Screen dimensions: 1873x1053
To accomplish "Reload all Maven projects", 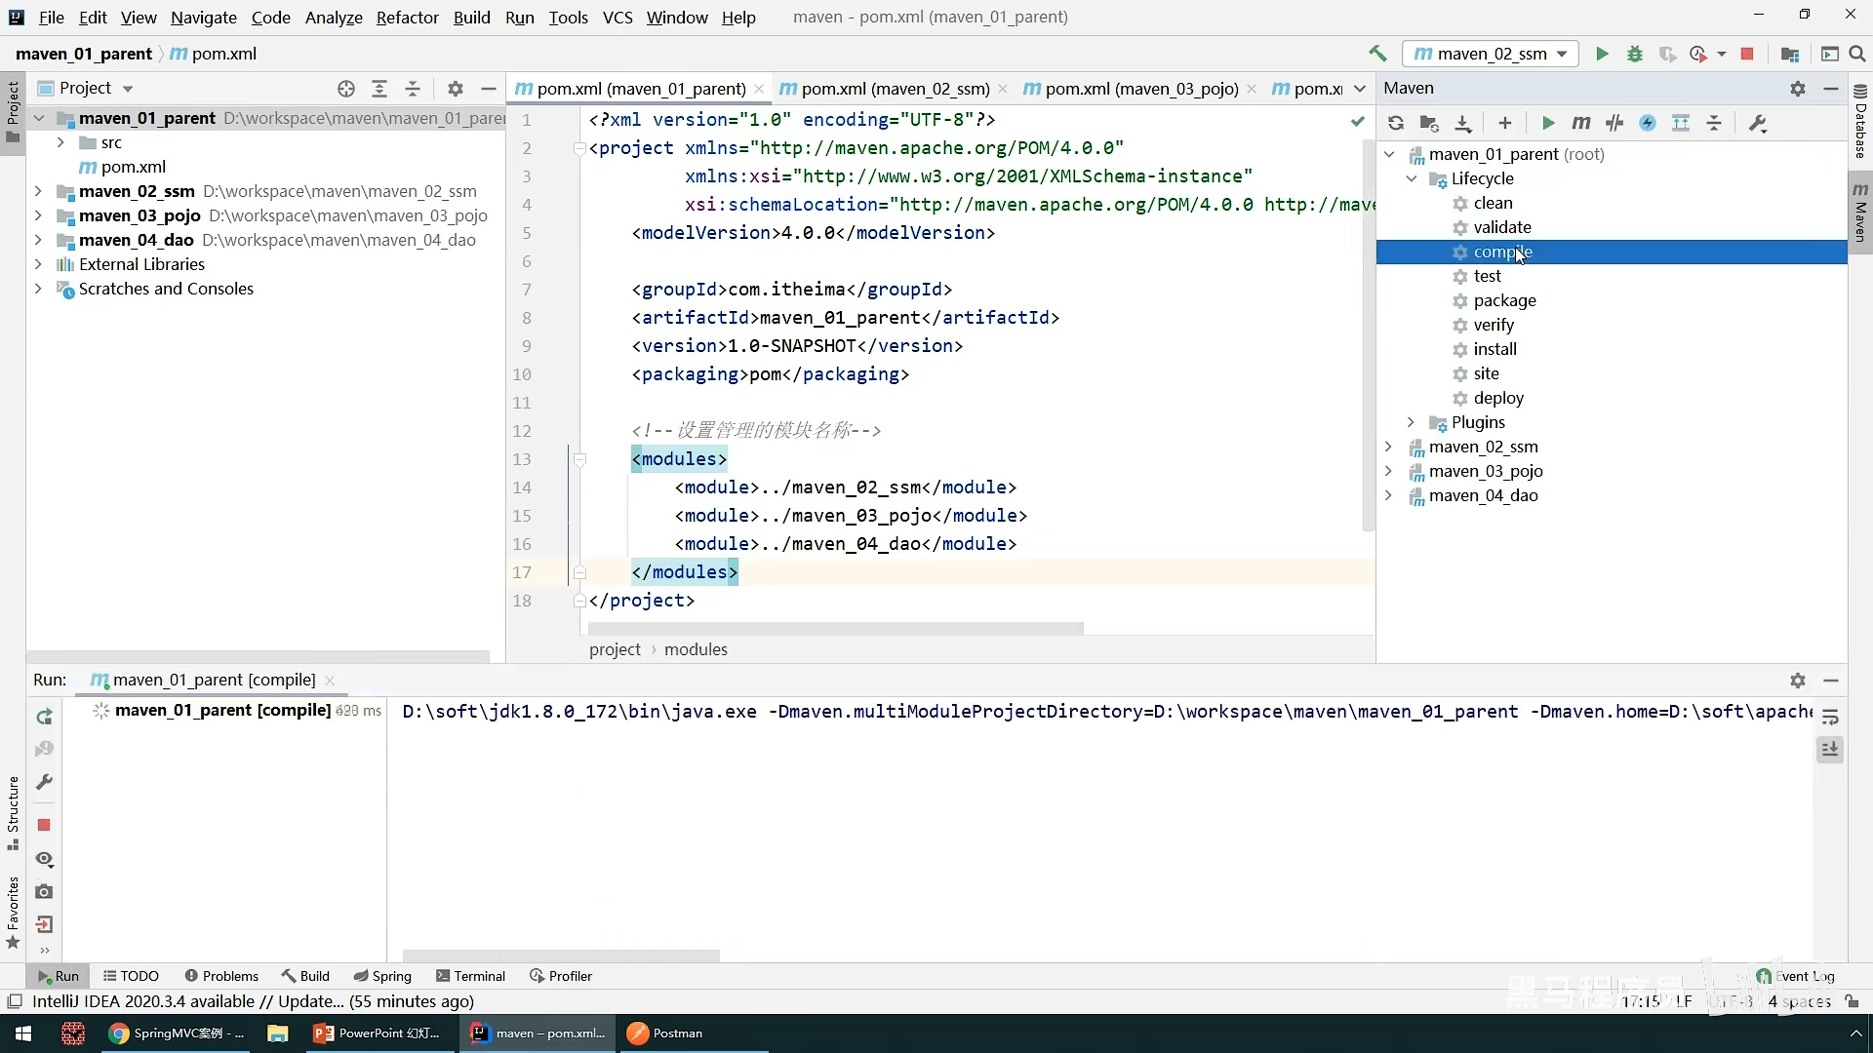I will point(1396,123).
